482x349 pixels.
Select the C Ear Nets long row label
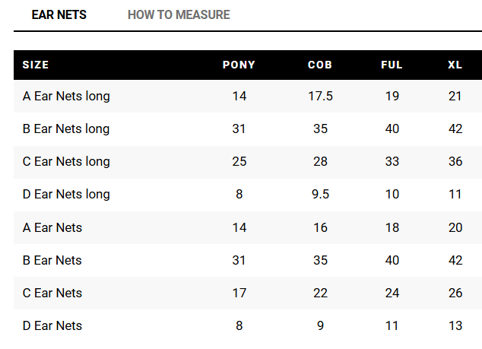point(66,162)
